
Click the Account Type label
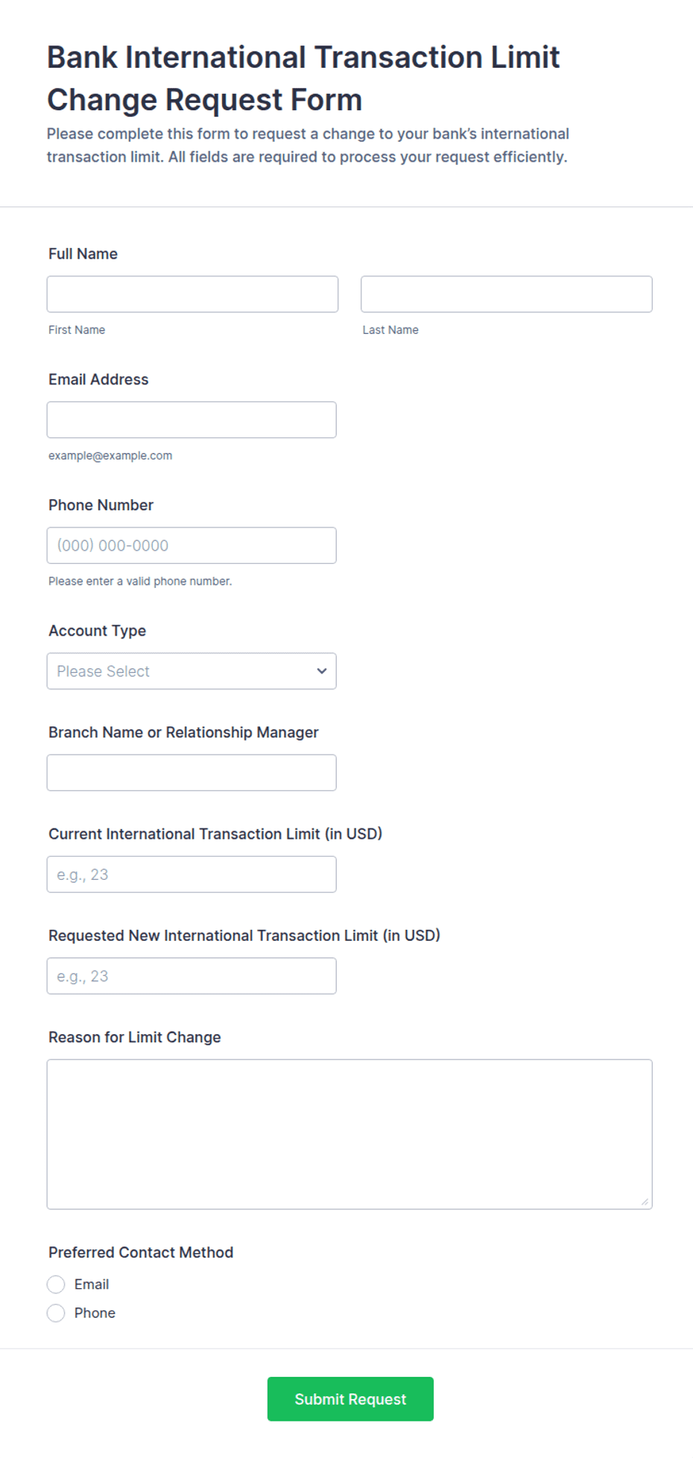coord(97,631)
